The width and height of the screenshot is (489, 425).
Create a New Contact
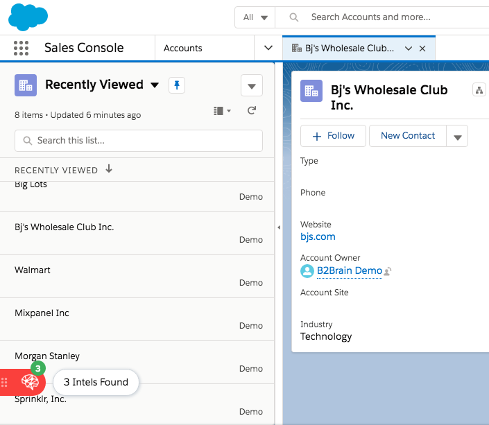pyautogui.click(x=408, y=136)
